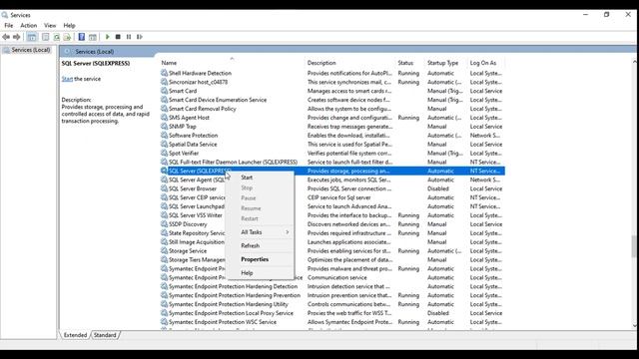This screenshot has width=639, height=359.
Task: Choose Properties in the context menu
Action: 260,259
